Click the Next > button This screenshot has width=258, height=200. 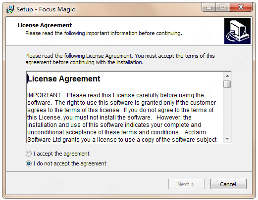coord(186,184)
